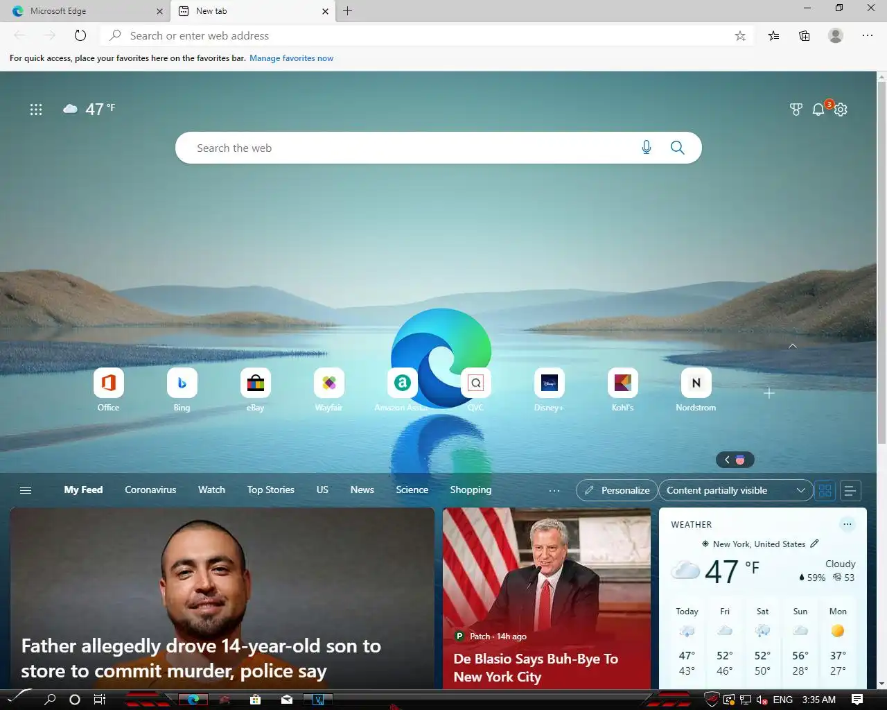Open the browser profile avatar

836,35
